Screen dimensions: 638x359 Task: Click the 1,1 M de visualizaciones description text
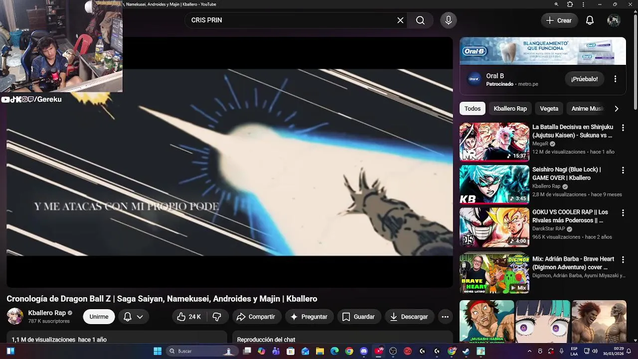59,340
